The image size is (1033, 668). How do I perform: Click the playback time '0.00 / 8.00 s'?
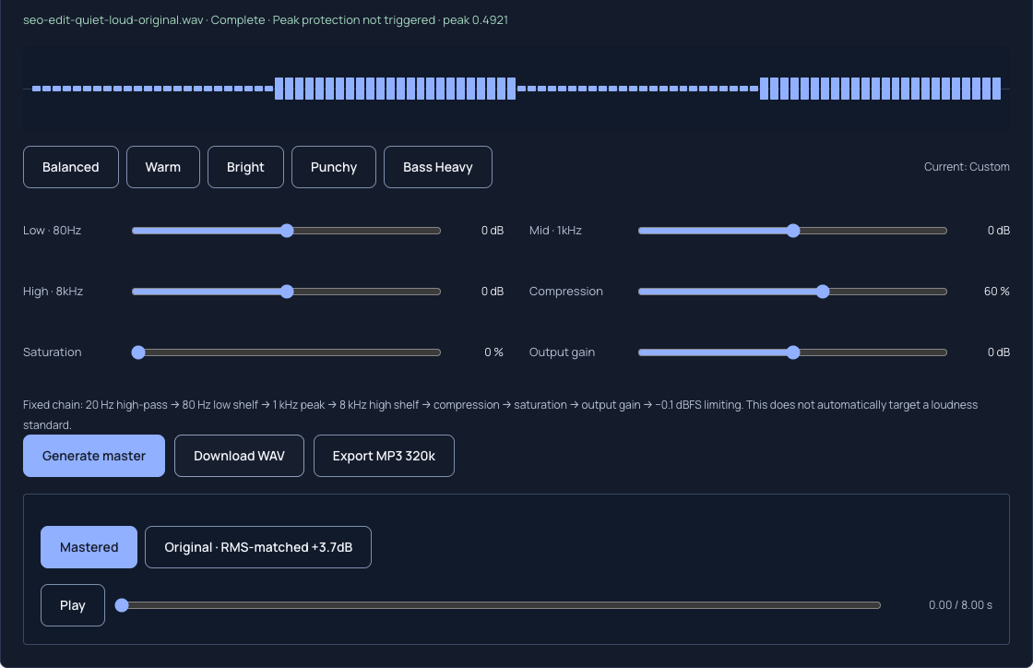coord(960,604)
